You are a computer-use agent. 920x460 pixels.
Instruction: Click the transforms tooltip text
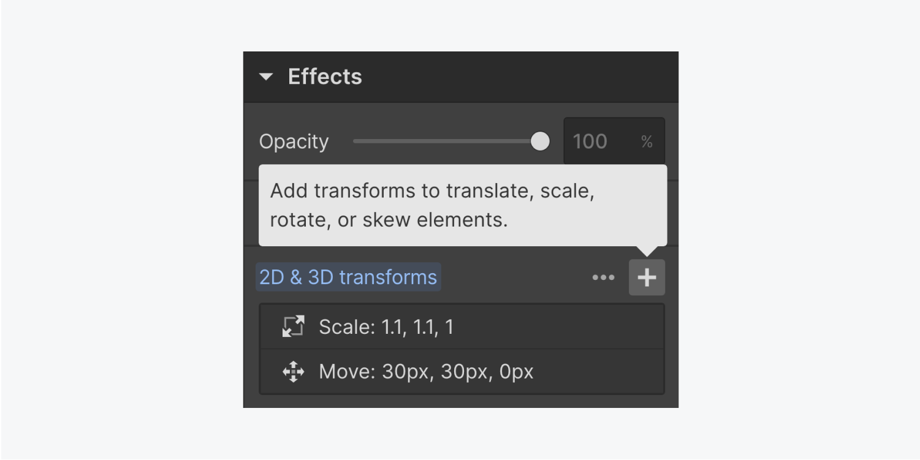[432, 205]
